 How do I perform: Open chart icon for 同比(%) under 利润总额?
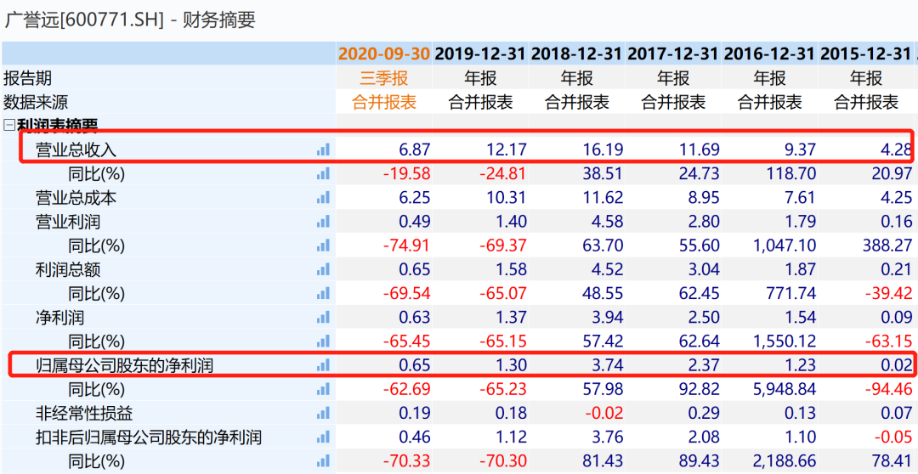pos(323,294)
